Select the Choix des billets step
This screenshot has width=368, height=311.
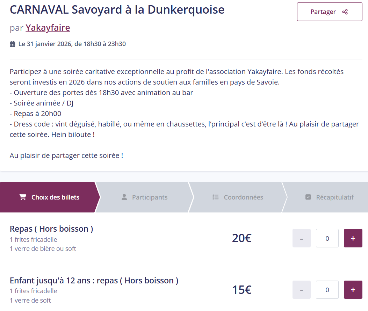49,197
